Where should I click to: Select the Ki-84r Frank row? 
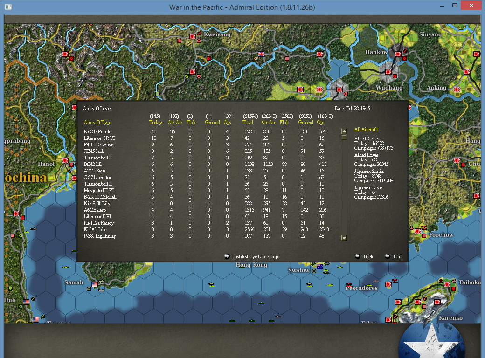tap(206, 132)
